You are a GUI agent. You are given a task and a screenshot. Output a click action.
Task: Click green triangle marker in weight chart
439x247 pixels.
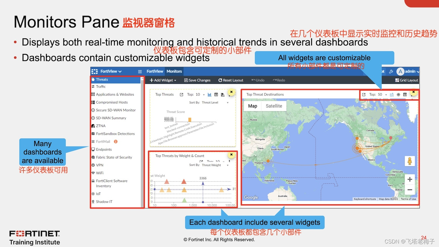tap(184, 200)
